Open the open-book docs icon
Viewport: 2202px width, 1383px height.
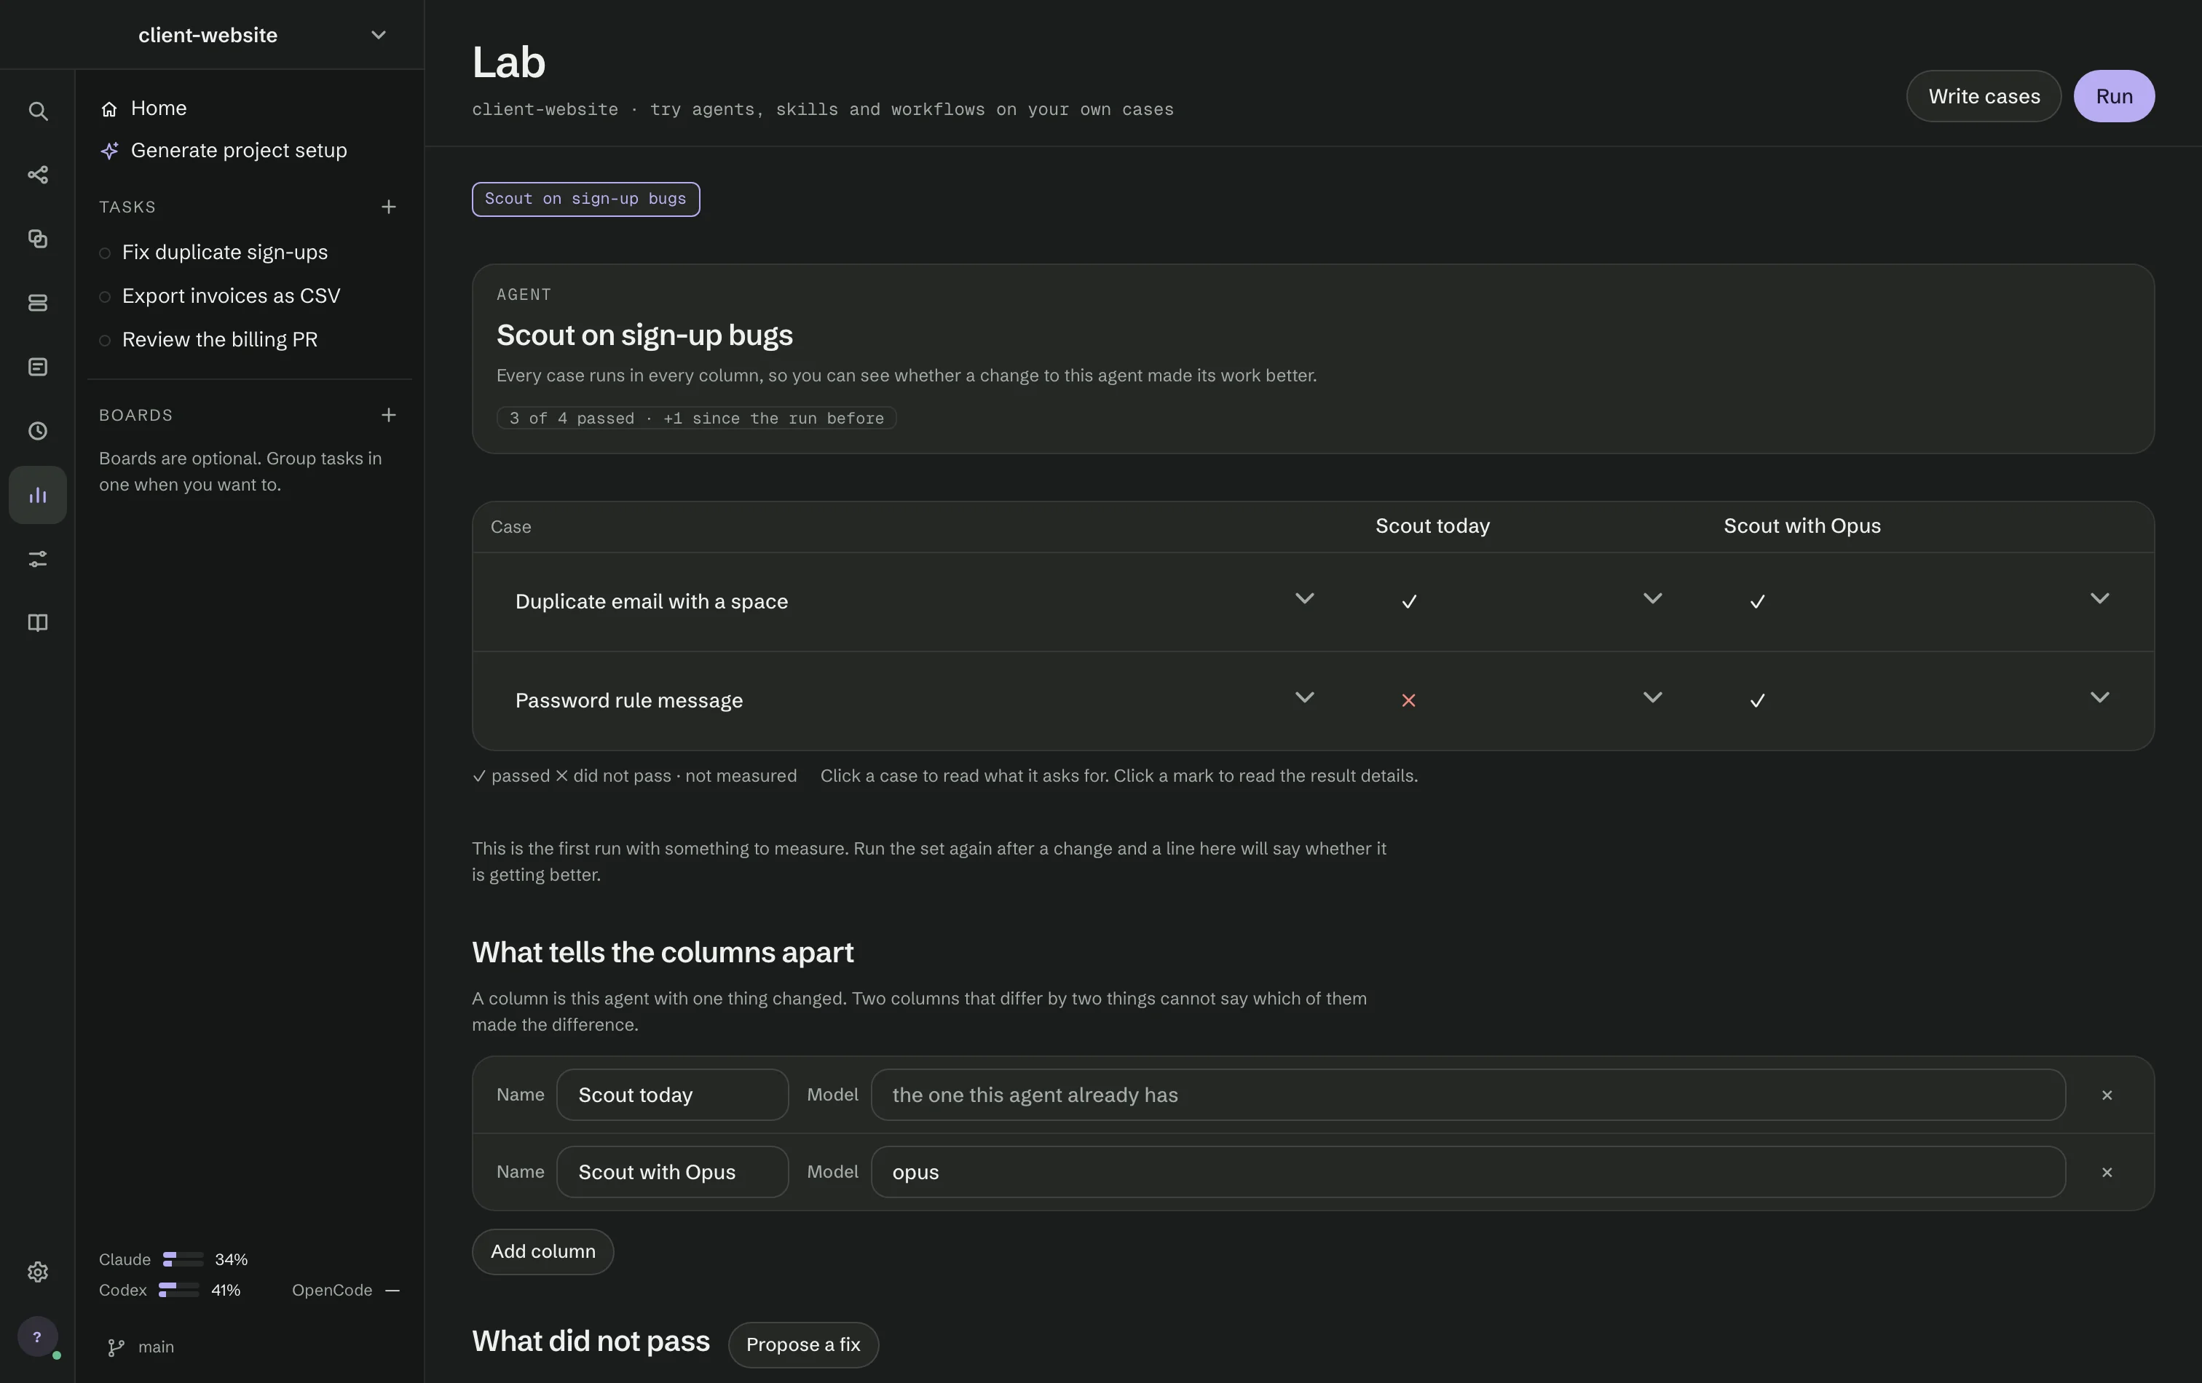point(37,622)
